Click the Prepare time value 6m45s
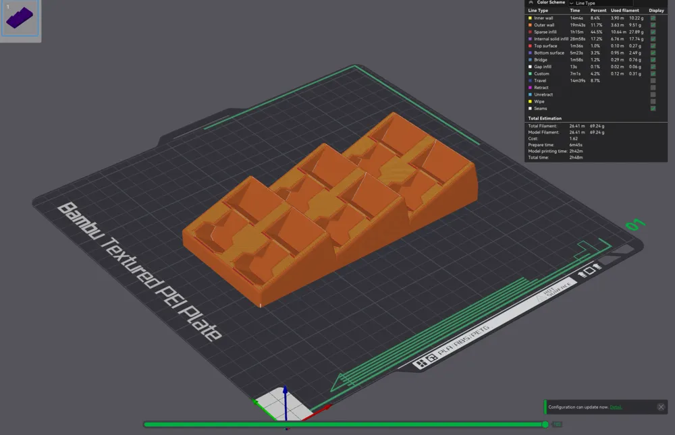The image size is (675, 435). (x=576, y=145)
